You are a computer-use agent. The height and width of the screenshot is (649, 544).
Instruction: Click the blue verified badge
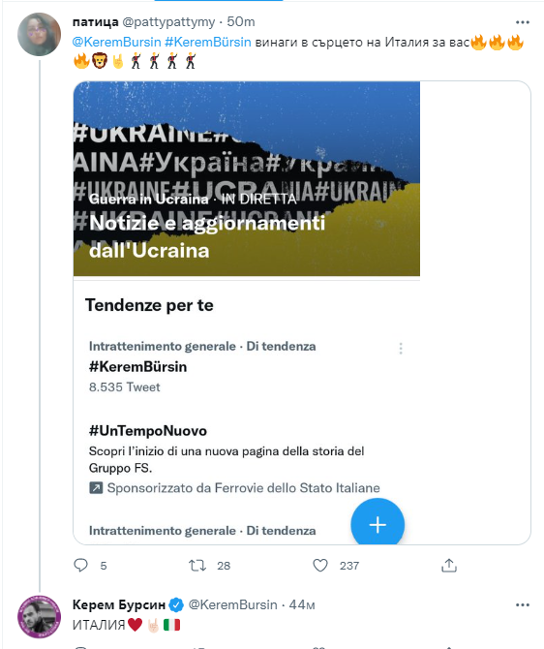coord(176,604)
